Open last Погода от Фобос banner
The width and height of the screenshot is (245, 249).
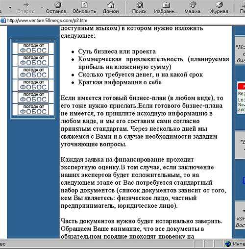[33, 109]
